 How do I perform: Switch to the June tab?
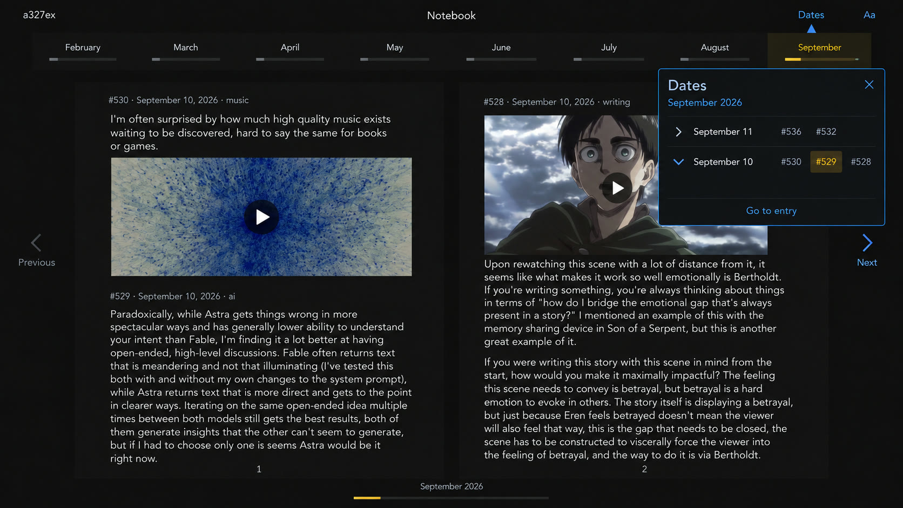pyautogui.click(x=501, y=48)
